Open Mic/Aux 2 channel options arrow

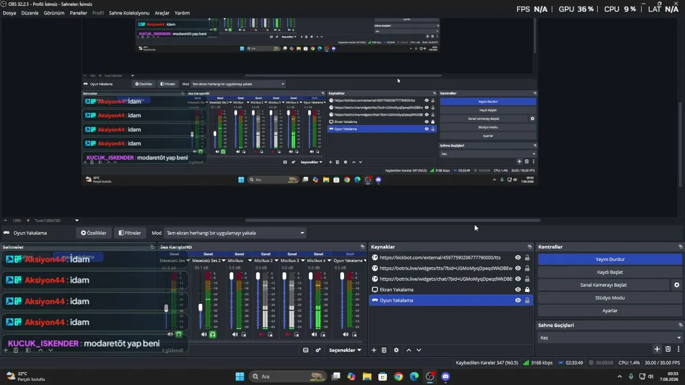[x=277, y=261]
